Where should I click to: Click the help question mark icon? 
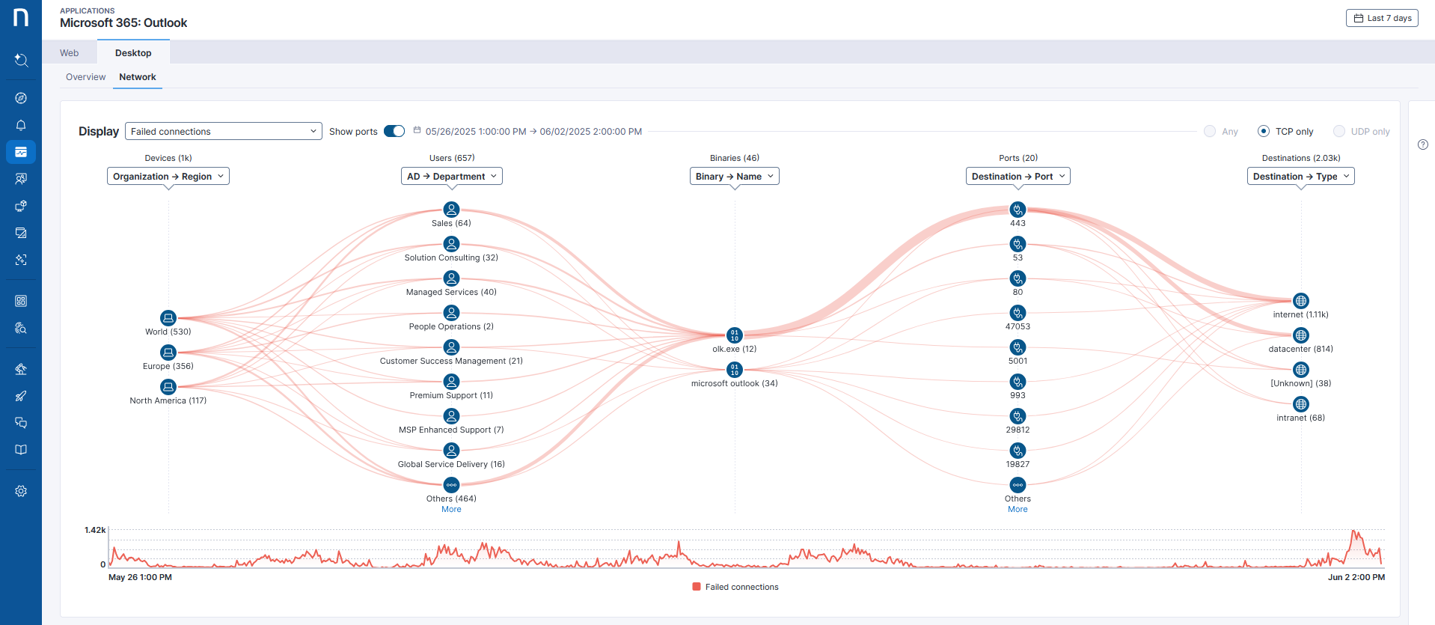[x=1422, y=144]
